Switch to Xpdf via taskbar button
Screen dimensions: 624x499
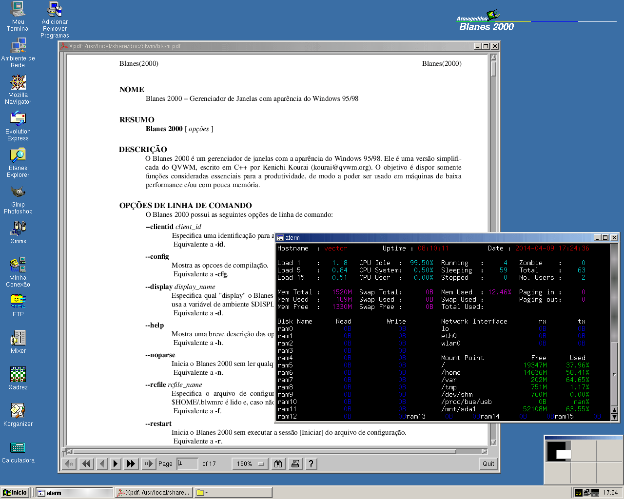[154, 493]
